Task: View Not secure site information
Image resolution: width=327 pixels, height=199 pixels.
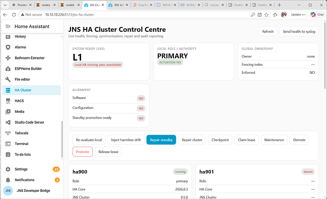Action: coord(31,15)
